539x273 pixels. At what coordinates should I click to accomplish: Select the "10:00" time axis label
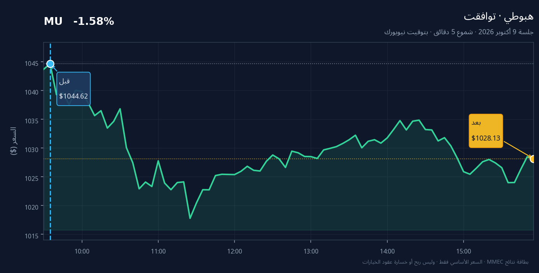pos(82,251)
